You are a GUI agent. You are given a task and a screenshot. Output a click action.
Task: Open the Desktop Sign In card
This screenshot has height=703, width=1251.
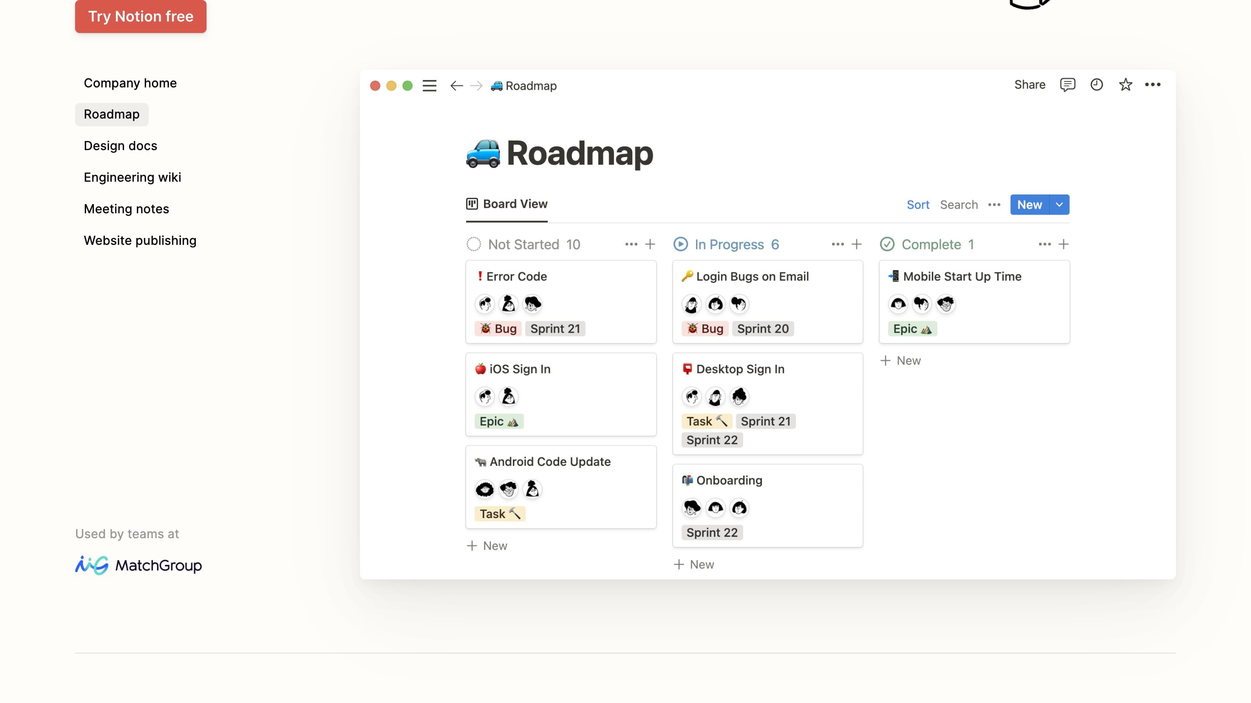coord(768,404)
